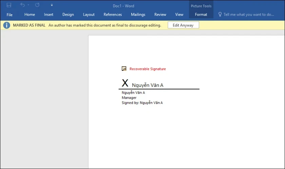The image size is (285, 169).
Task: Click the Tell me what you want field
Action: [x=249, y=15]
